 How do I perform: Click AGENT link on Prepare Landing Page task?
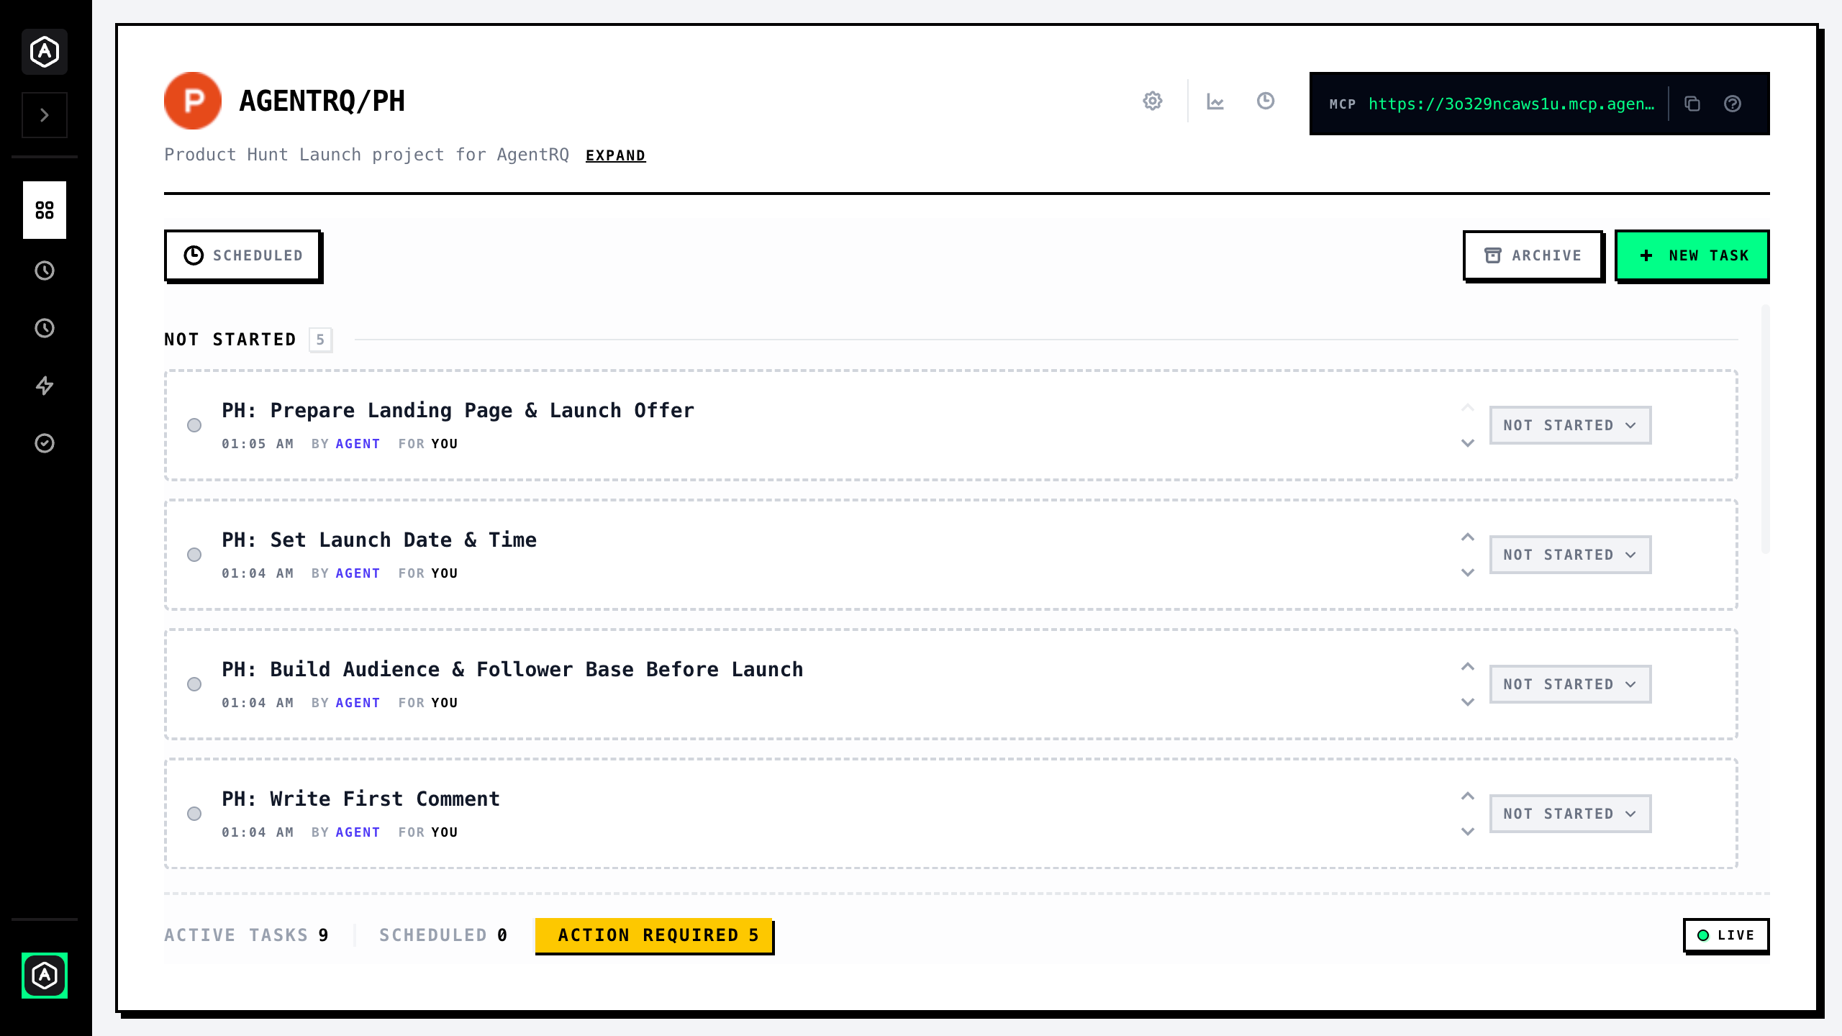[x=358, y=444]
